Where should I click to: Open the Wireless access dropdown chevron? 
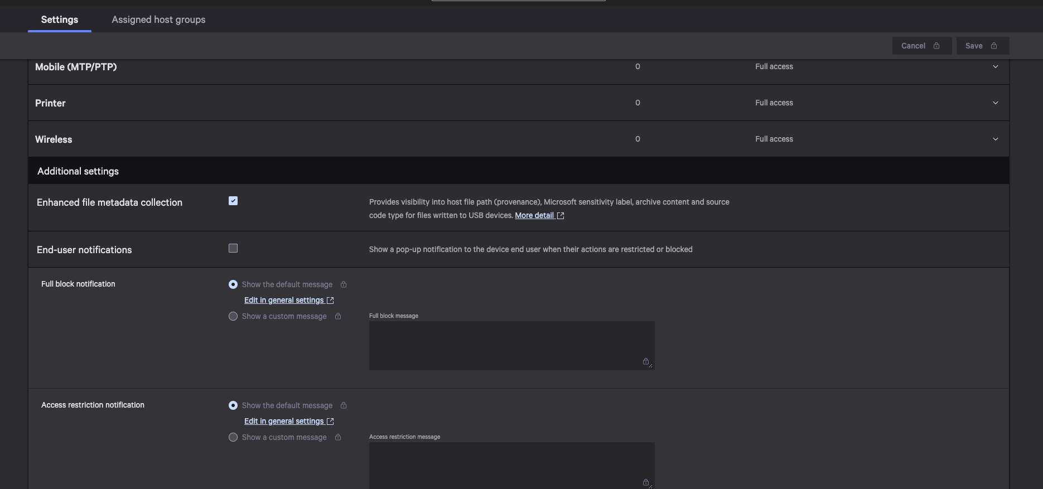click(x=995, y=139)
